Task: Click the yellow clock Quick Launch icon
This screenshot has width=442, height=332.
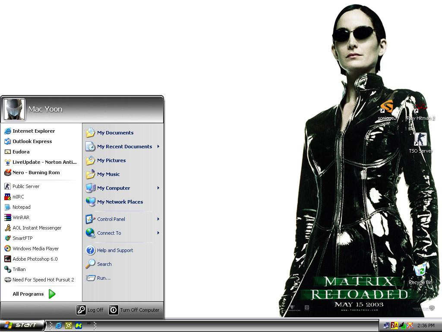Action: point(69,326)
